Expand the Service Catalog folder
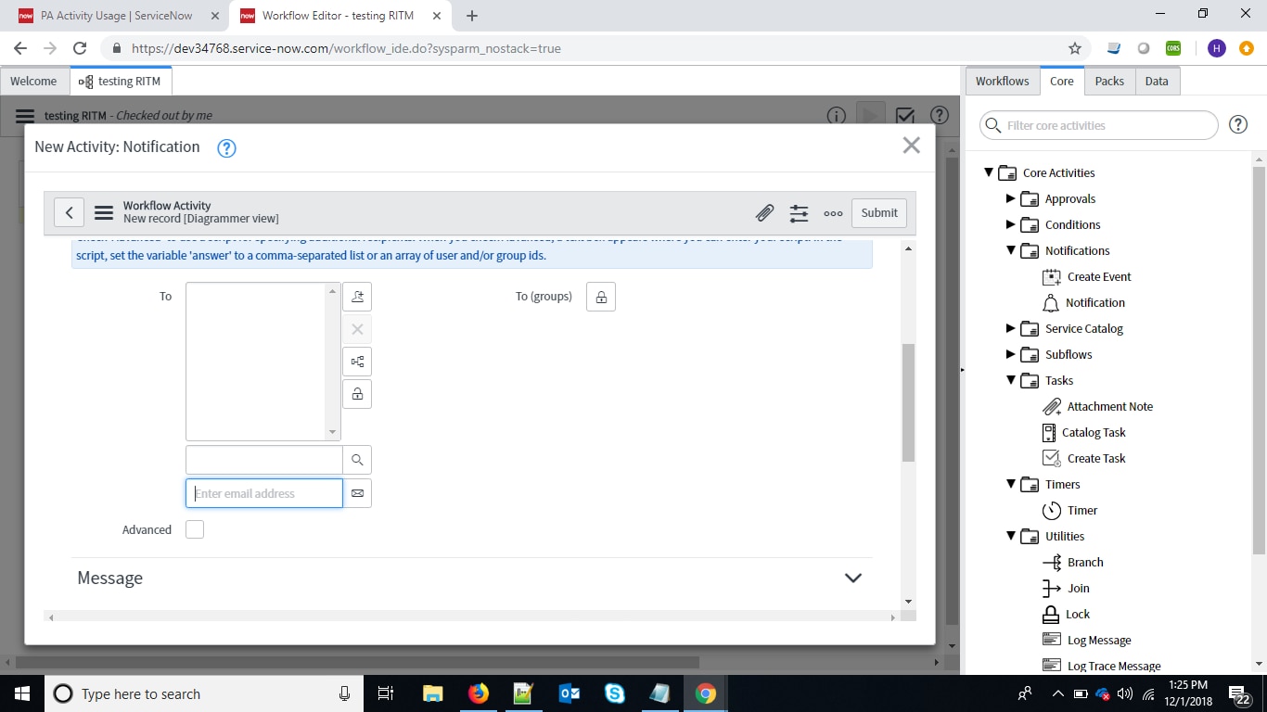 pyautogui.click(x=1011, y=328)
